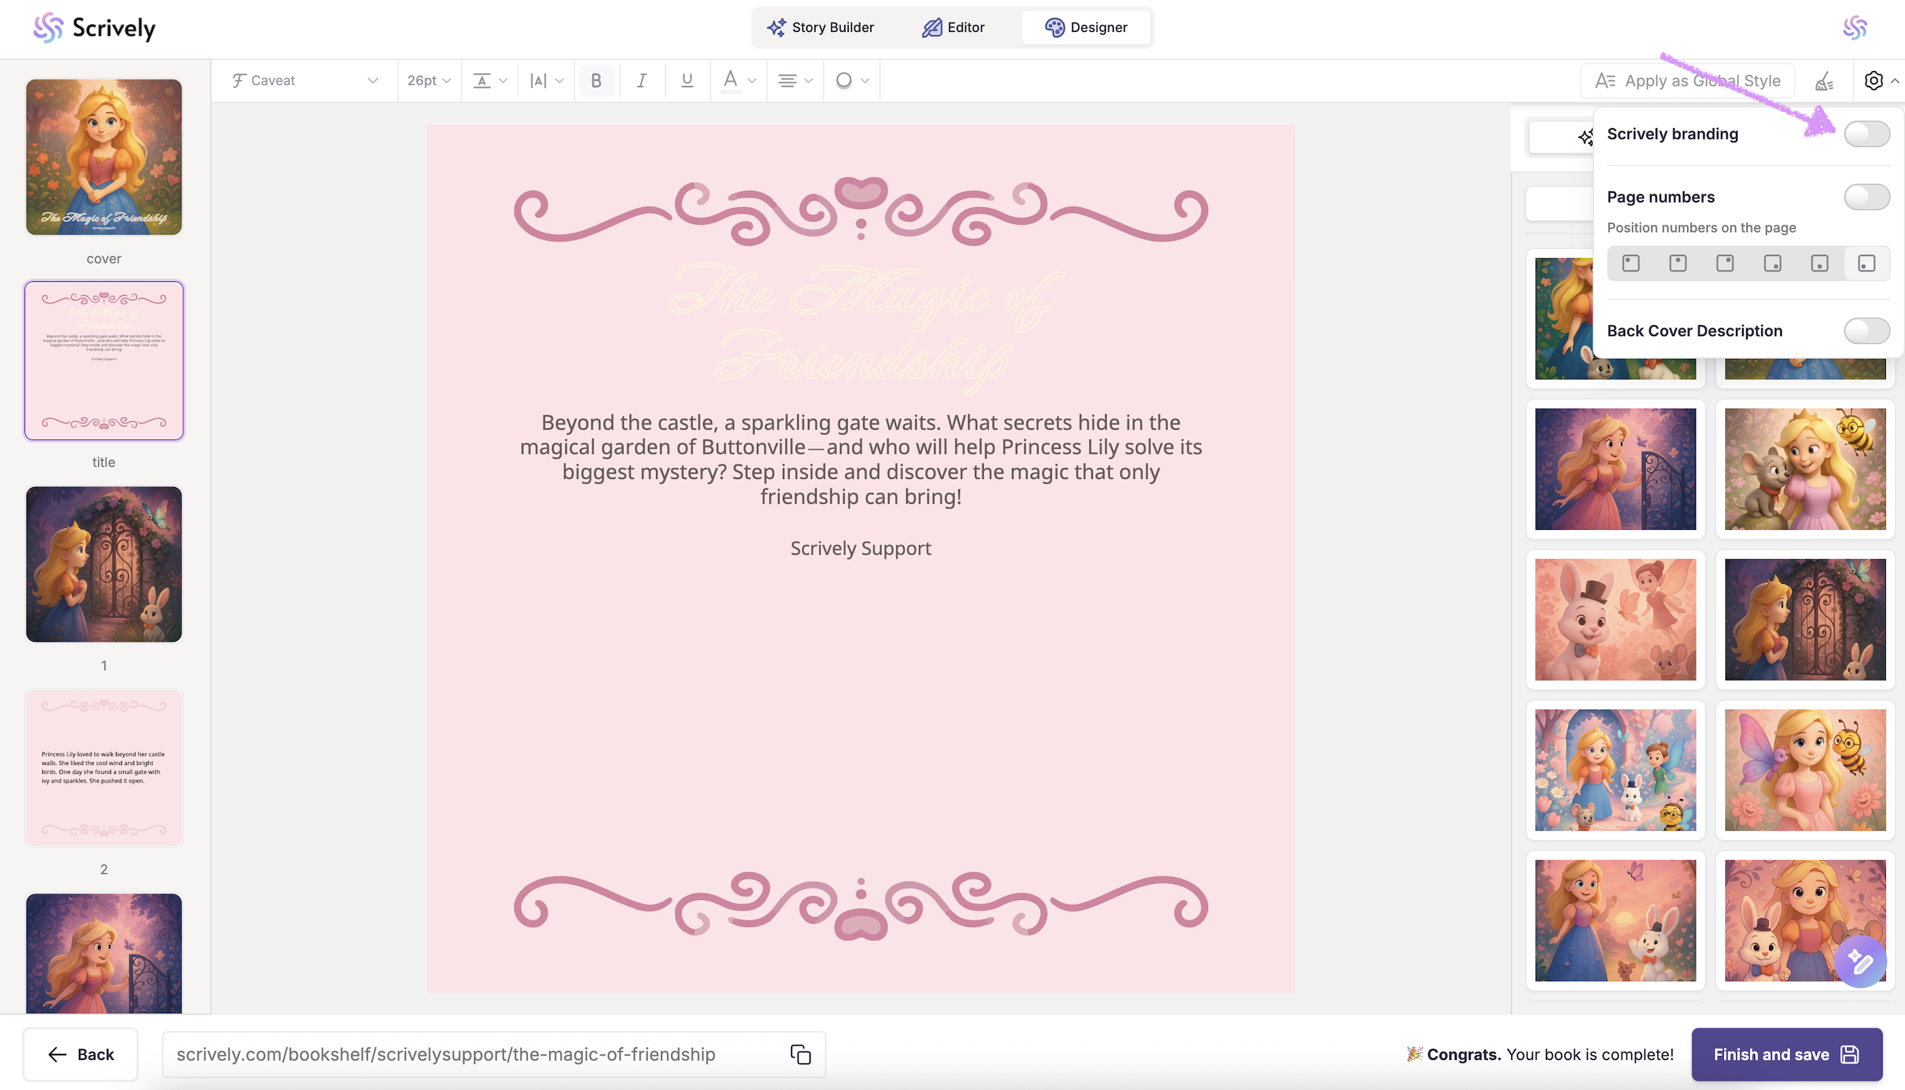The width and height of the screenshot is (1905, 1090).
Task: Expand the 26pt font size dropdown
Action: pos(428,80)
